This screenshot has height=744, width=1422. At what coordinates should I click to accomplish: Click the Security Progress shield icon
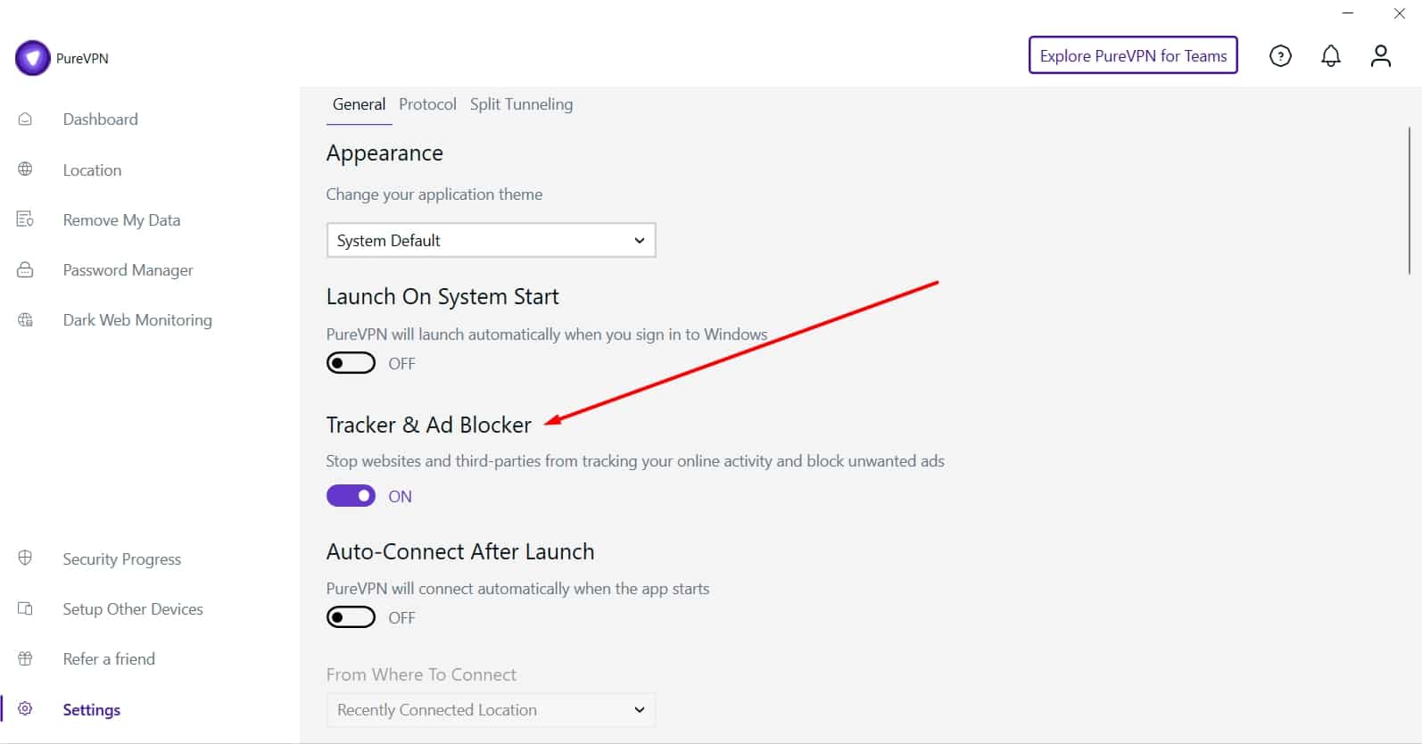[x=25, y=558]
